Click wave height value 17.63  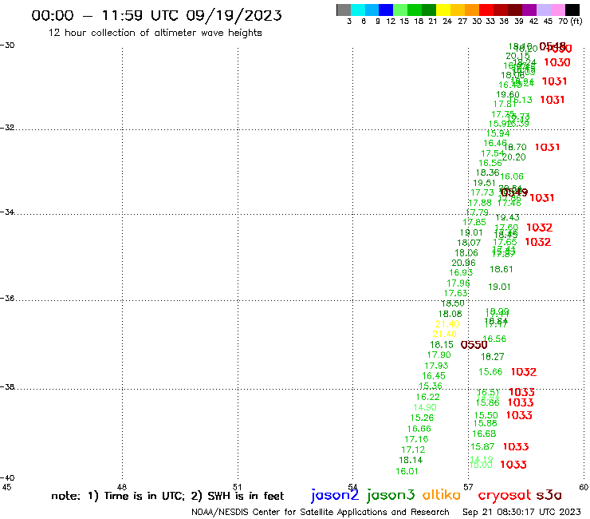[x=456, y=293]
